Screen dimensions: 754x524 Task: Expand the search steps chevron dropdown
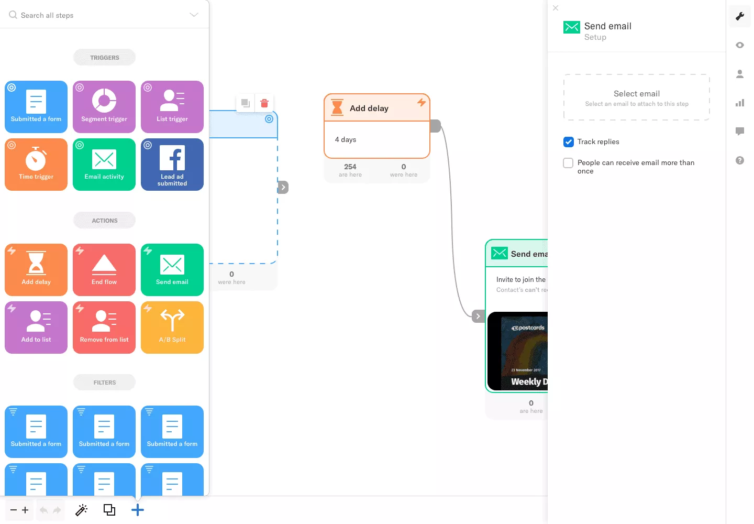tap(194, 15)
